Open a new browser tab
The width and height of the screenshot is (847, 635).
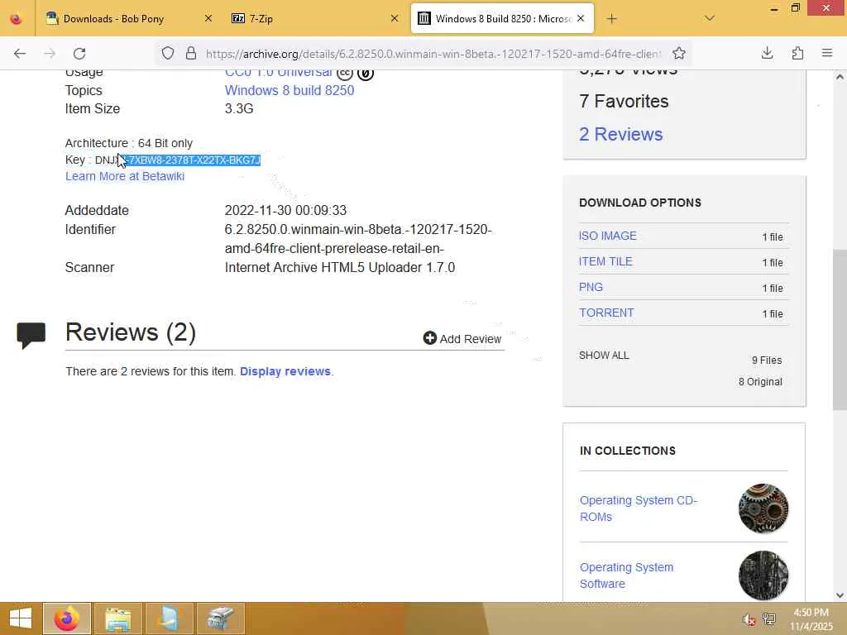(611, 19)
